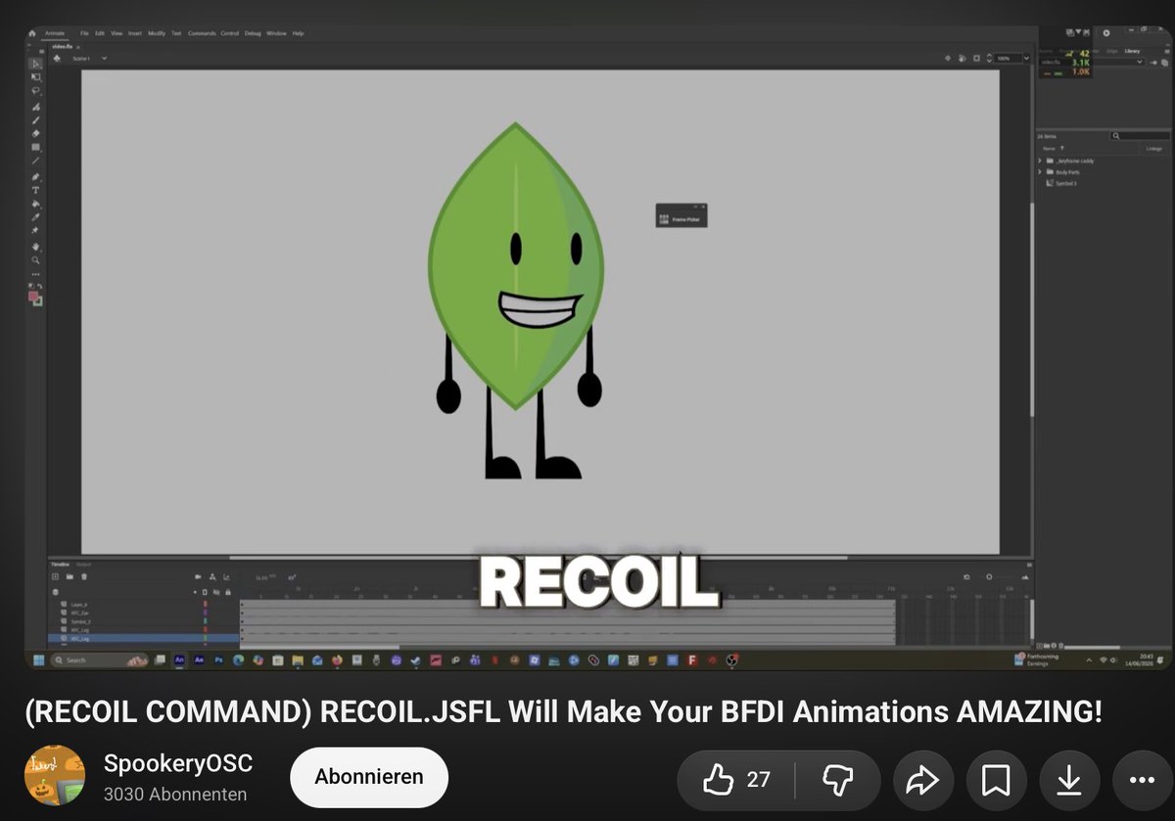Select the Line tool in Animate toolbar
This screenshot has width=1175, height=821.
click(36, 160)
